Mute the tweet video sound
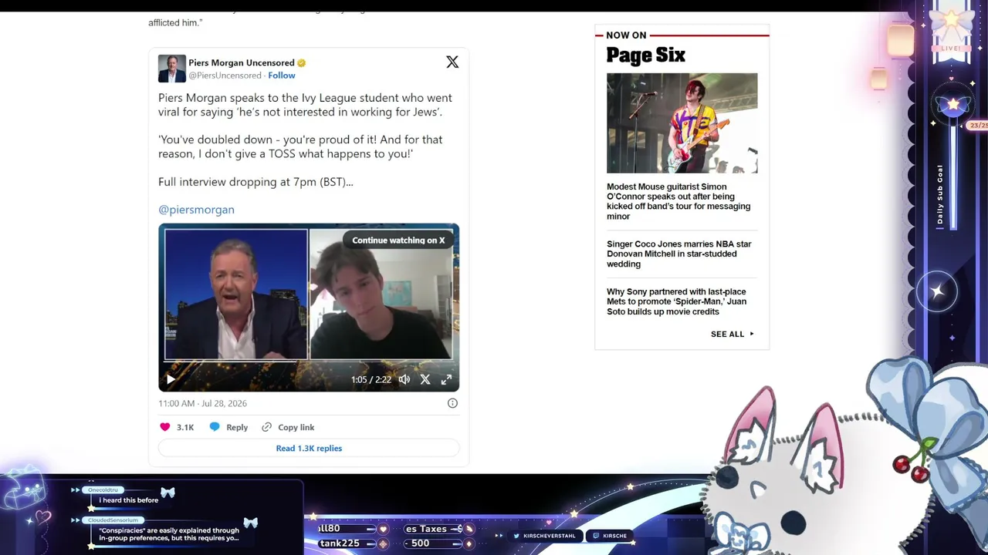 404,379
